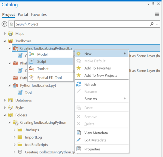Image resolution: width=163 pixels, height=157 pixels.
Task: Collapse the Toolboxes node
Action: pyautogui.click(x=5, y=41)
